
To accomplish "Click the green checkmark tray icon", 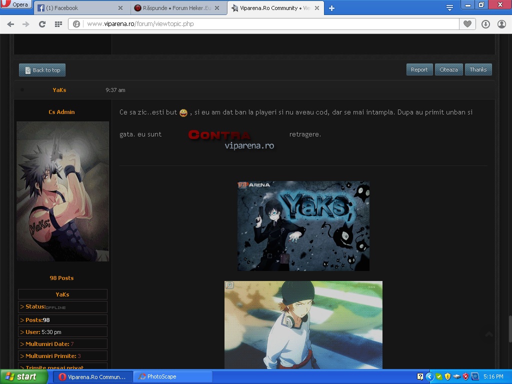I will tap(439, 376).
